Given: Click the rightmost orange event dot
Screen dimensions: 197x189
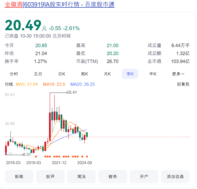Looking at the screenshot, I should click(x=87, y=156).
